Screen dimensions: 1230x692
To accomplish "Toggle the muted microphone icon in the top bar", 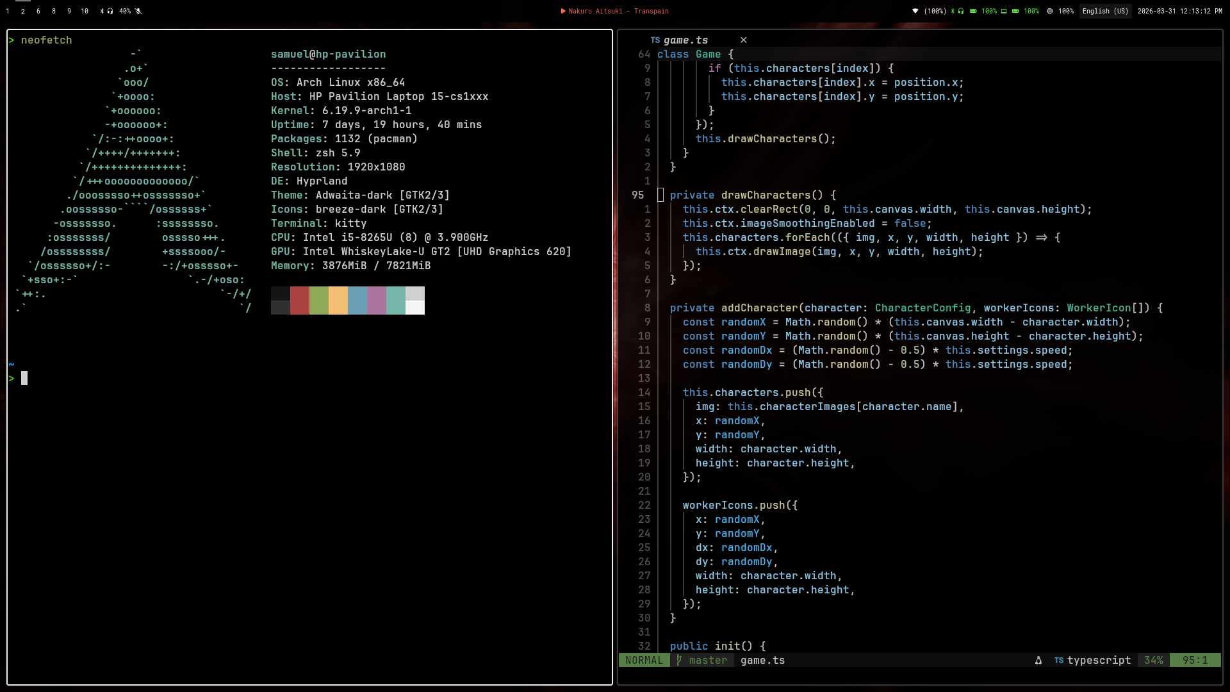I will click(x=138, y=11).
